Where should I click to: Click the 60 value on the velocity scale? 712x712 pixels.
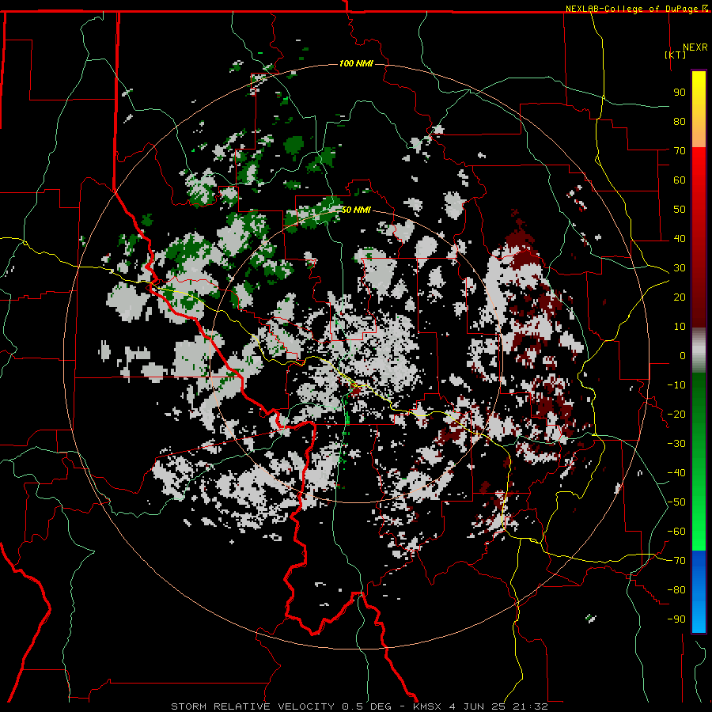(680, 180)
